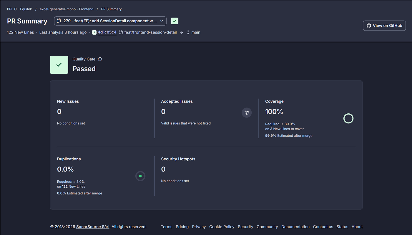Open the Security footer link
Viewport: 412px width, 235px height.
point(245,227)
